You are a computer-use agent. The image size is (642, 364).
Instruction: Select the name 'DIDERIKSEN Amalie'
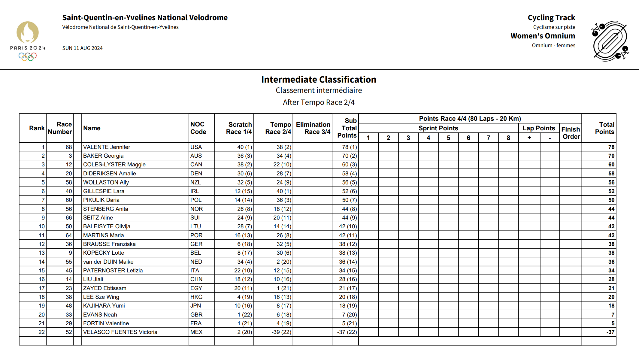coord(109,174)
